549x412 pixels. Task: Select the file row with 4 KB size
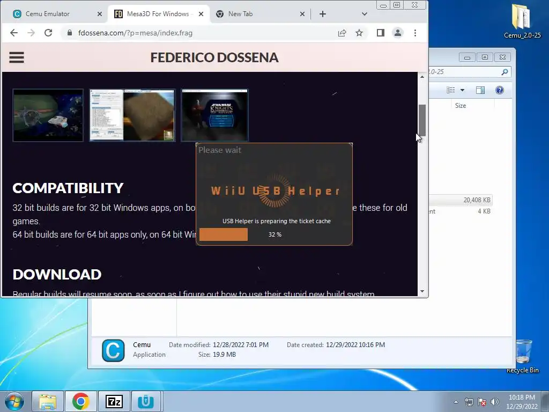461,211
